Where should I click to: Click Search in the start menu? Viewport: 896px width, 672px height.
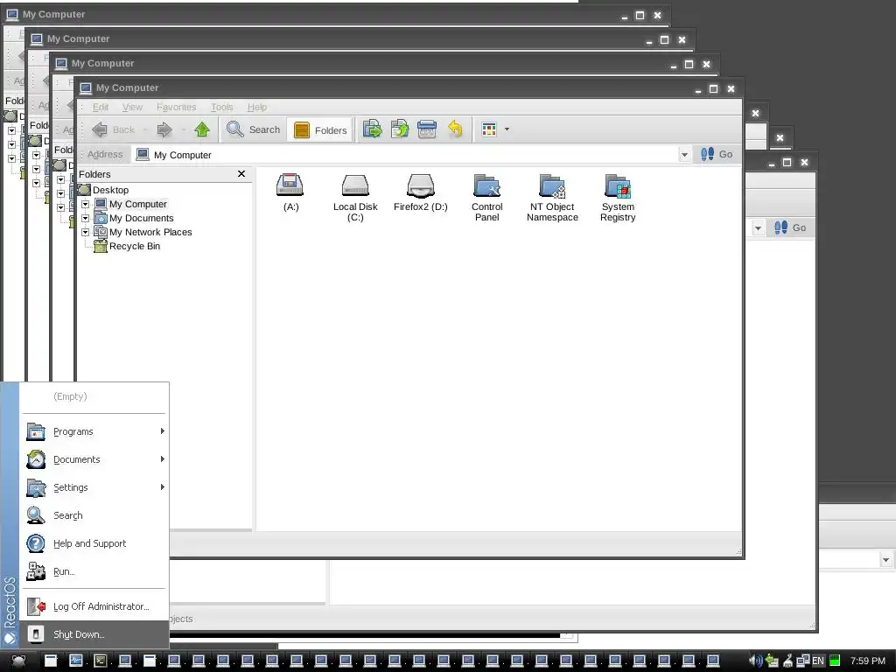point(94,515)
